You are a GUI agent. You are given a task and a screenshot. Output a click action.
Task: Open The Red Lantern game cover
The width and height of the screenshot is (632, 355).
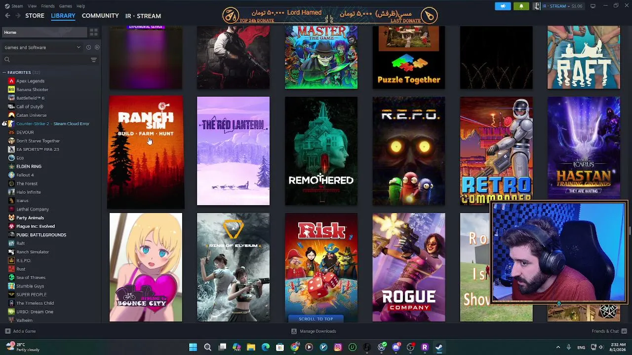[x=233, y=151]
